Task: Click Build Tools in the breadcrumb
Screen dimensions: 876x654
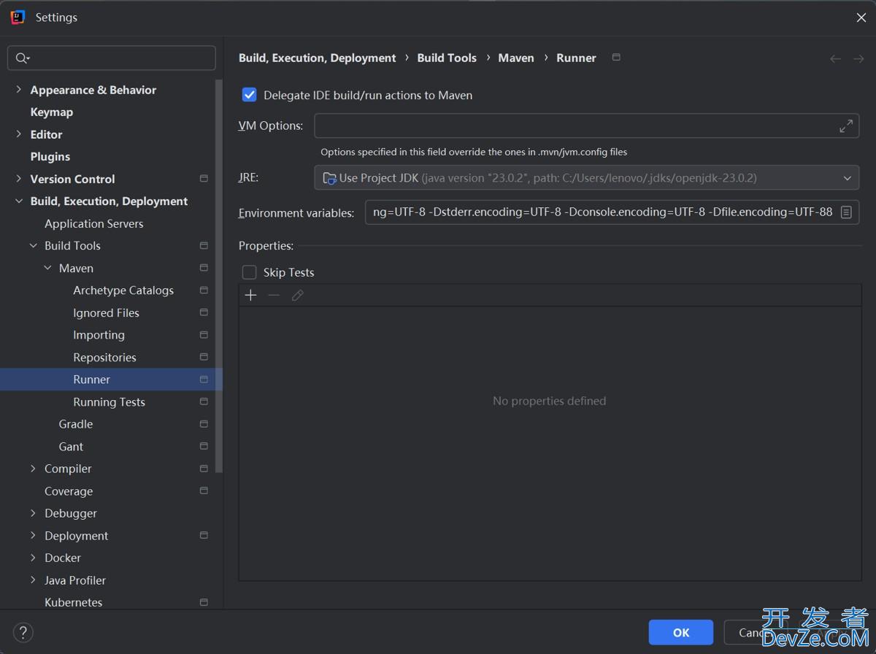Action: pos(446,58)
